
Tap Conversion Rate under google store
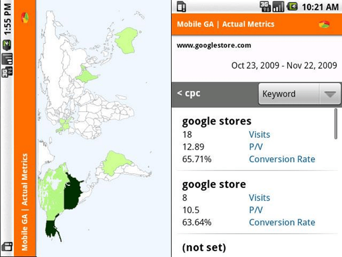point(282,222)
